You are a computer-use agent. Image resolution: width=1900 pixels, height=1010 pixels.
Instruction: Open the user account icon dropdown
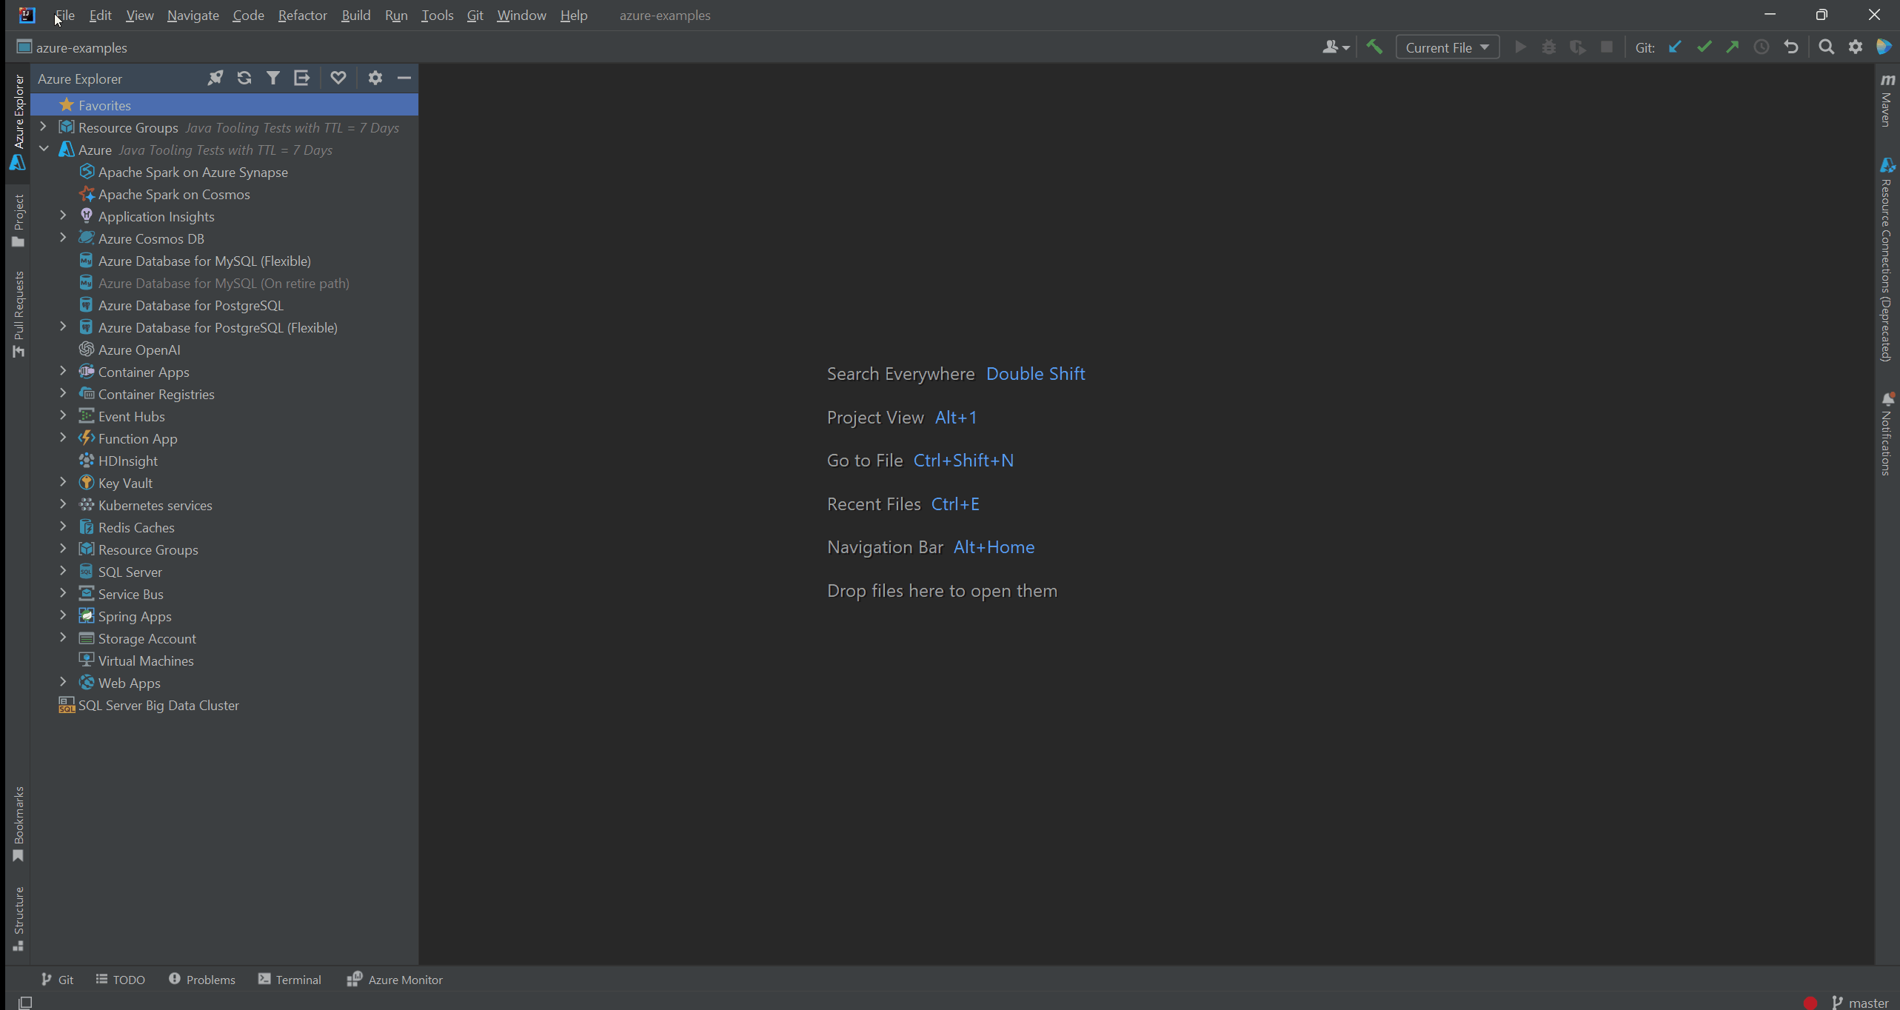click(x=1336, y=47)
